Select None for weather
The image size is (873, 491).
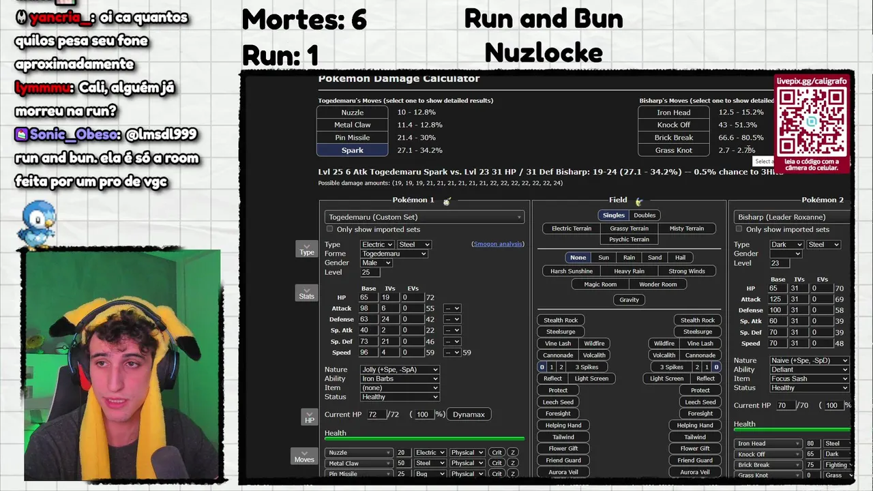click(578, 257)
